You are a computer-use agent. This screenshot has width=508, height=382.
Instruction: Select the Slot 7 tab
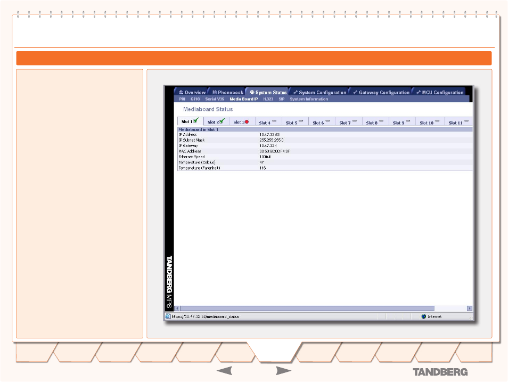click(348, 122)
